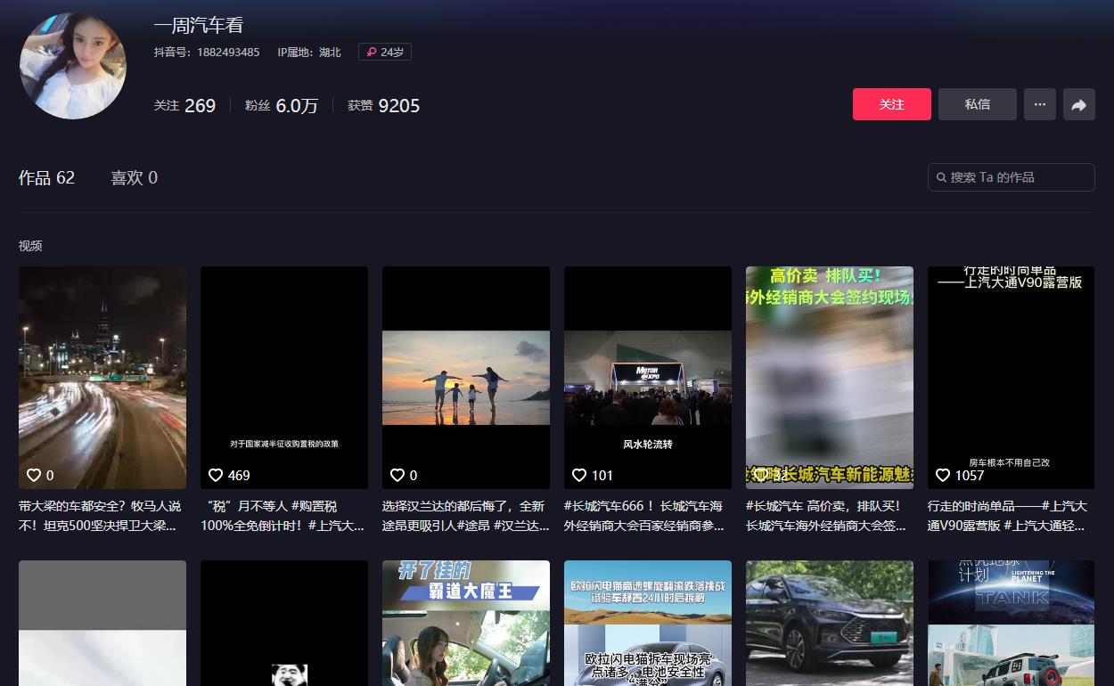This screenshot has width=1114, height=686.
Task: Switch to the 喜欢 0 tab
Action: click(134, 177)
